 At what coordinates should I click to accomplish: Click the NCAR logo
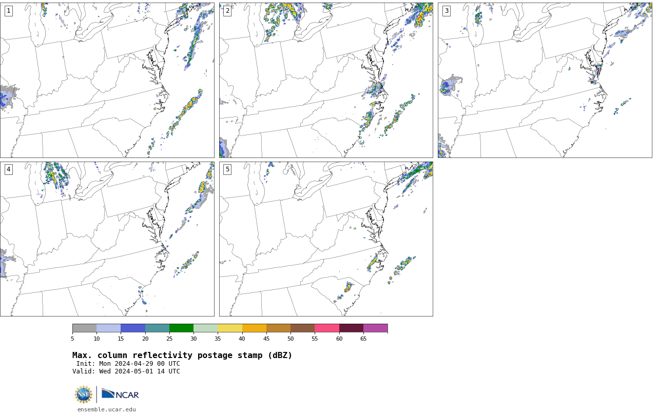coord(120,394)
